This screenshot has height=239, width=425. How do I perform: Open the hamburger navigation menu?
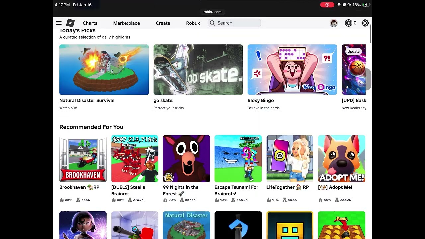pos(59,23)
